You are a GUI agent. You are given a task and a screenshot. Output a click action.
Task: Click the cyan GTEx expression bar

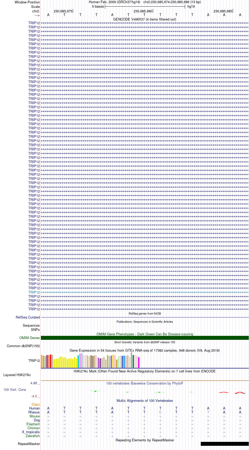click(x=78, y=362)
